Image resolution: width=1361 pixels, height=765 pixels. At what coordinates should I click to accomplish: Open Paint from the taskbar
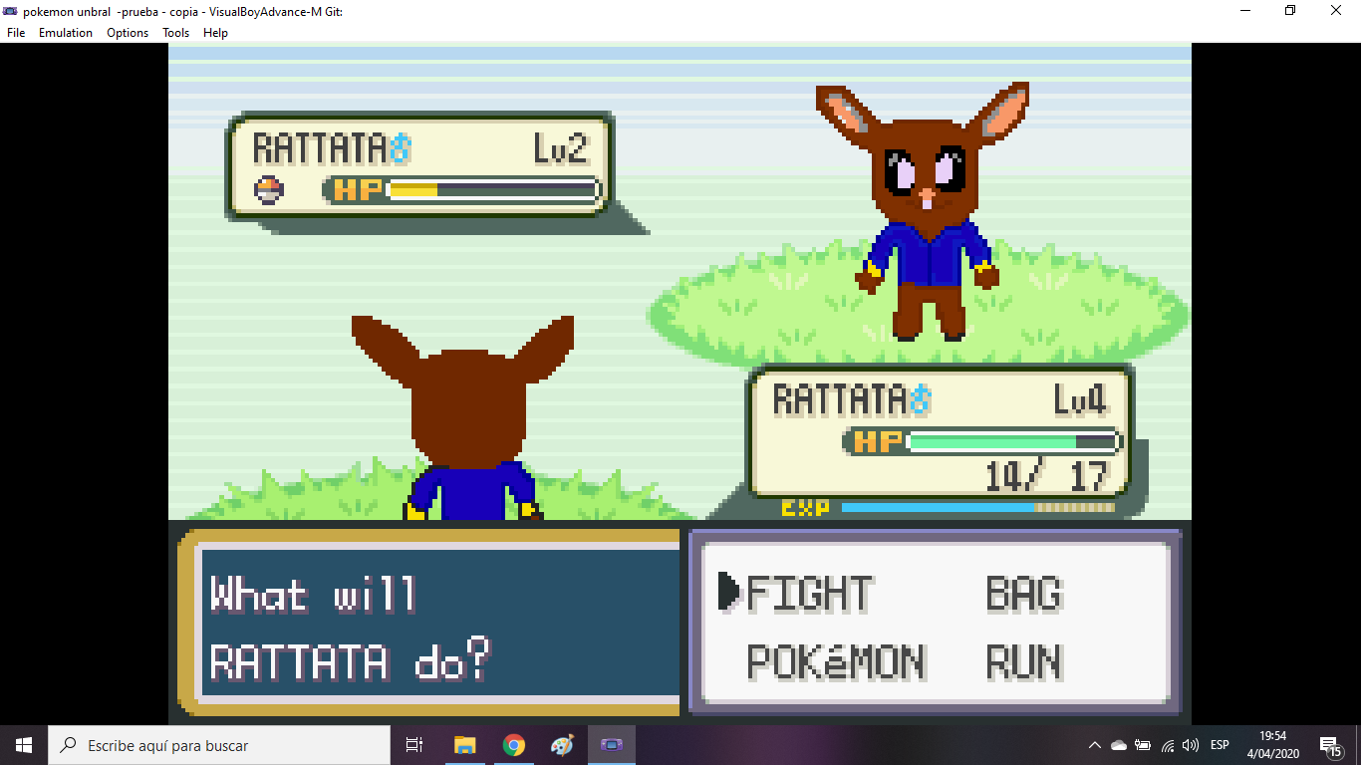[562, 745]
